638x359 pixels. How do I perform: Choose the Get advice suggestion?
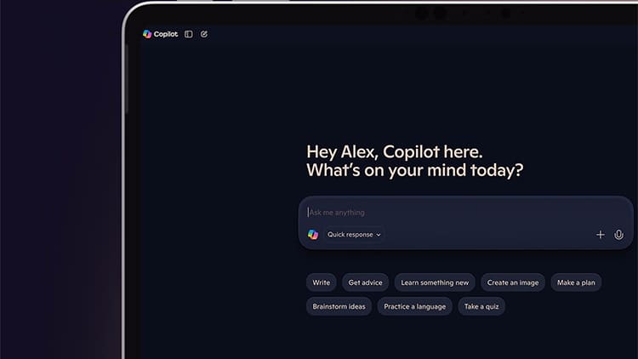[366, 282]
